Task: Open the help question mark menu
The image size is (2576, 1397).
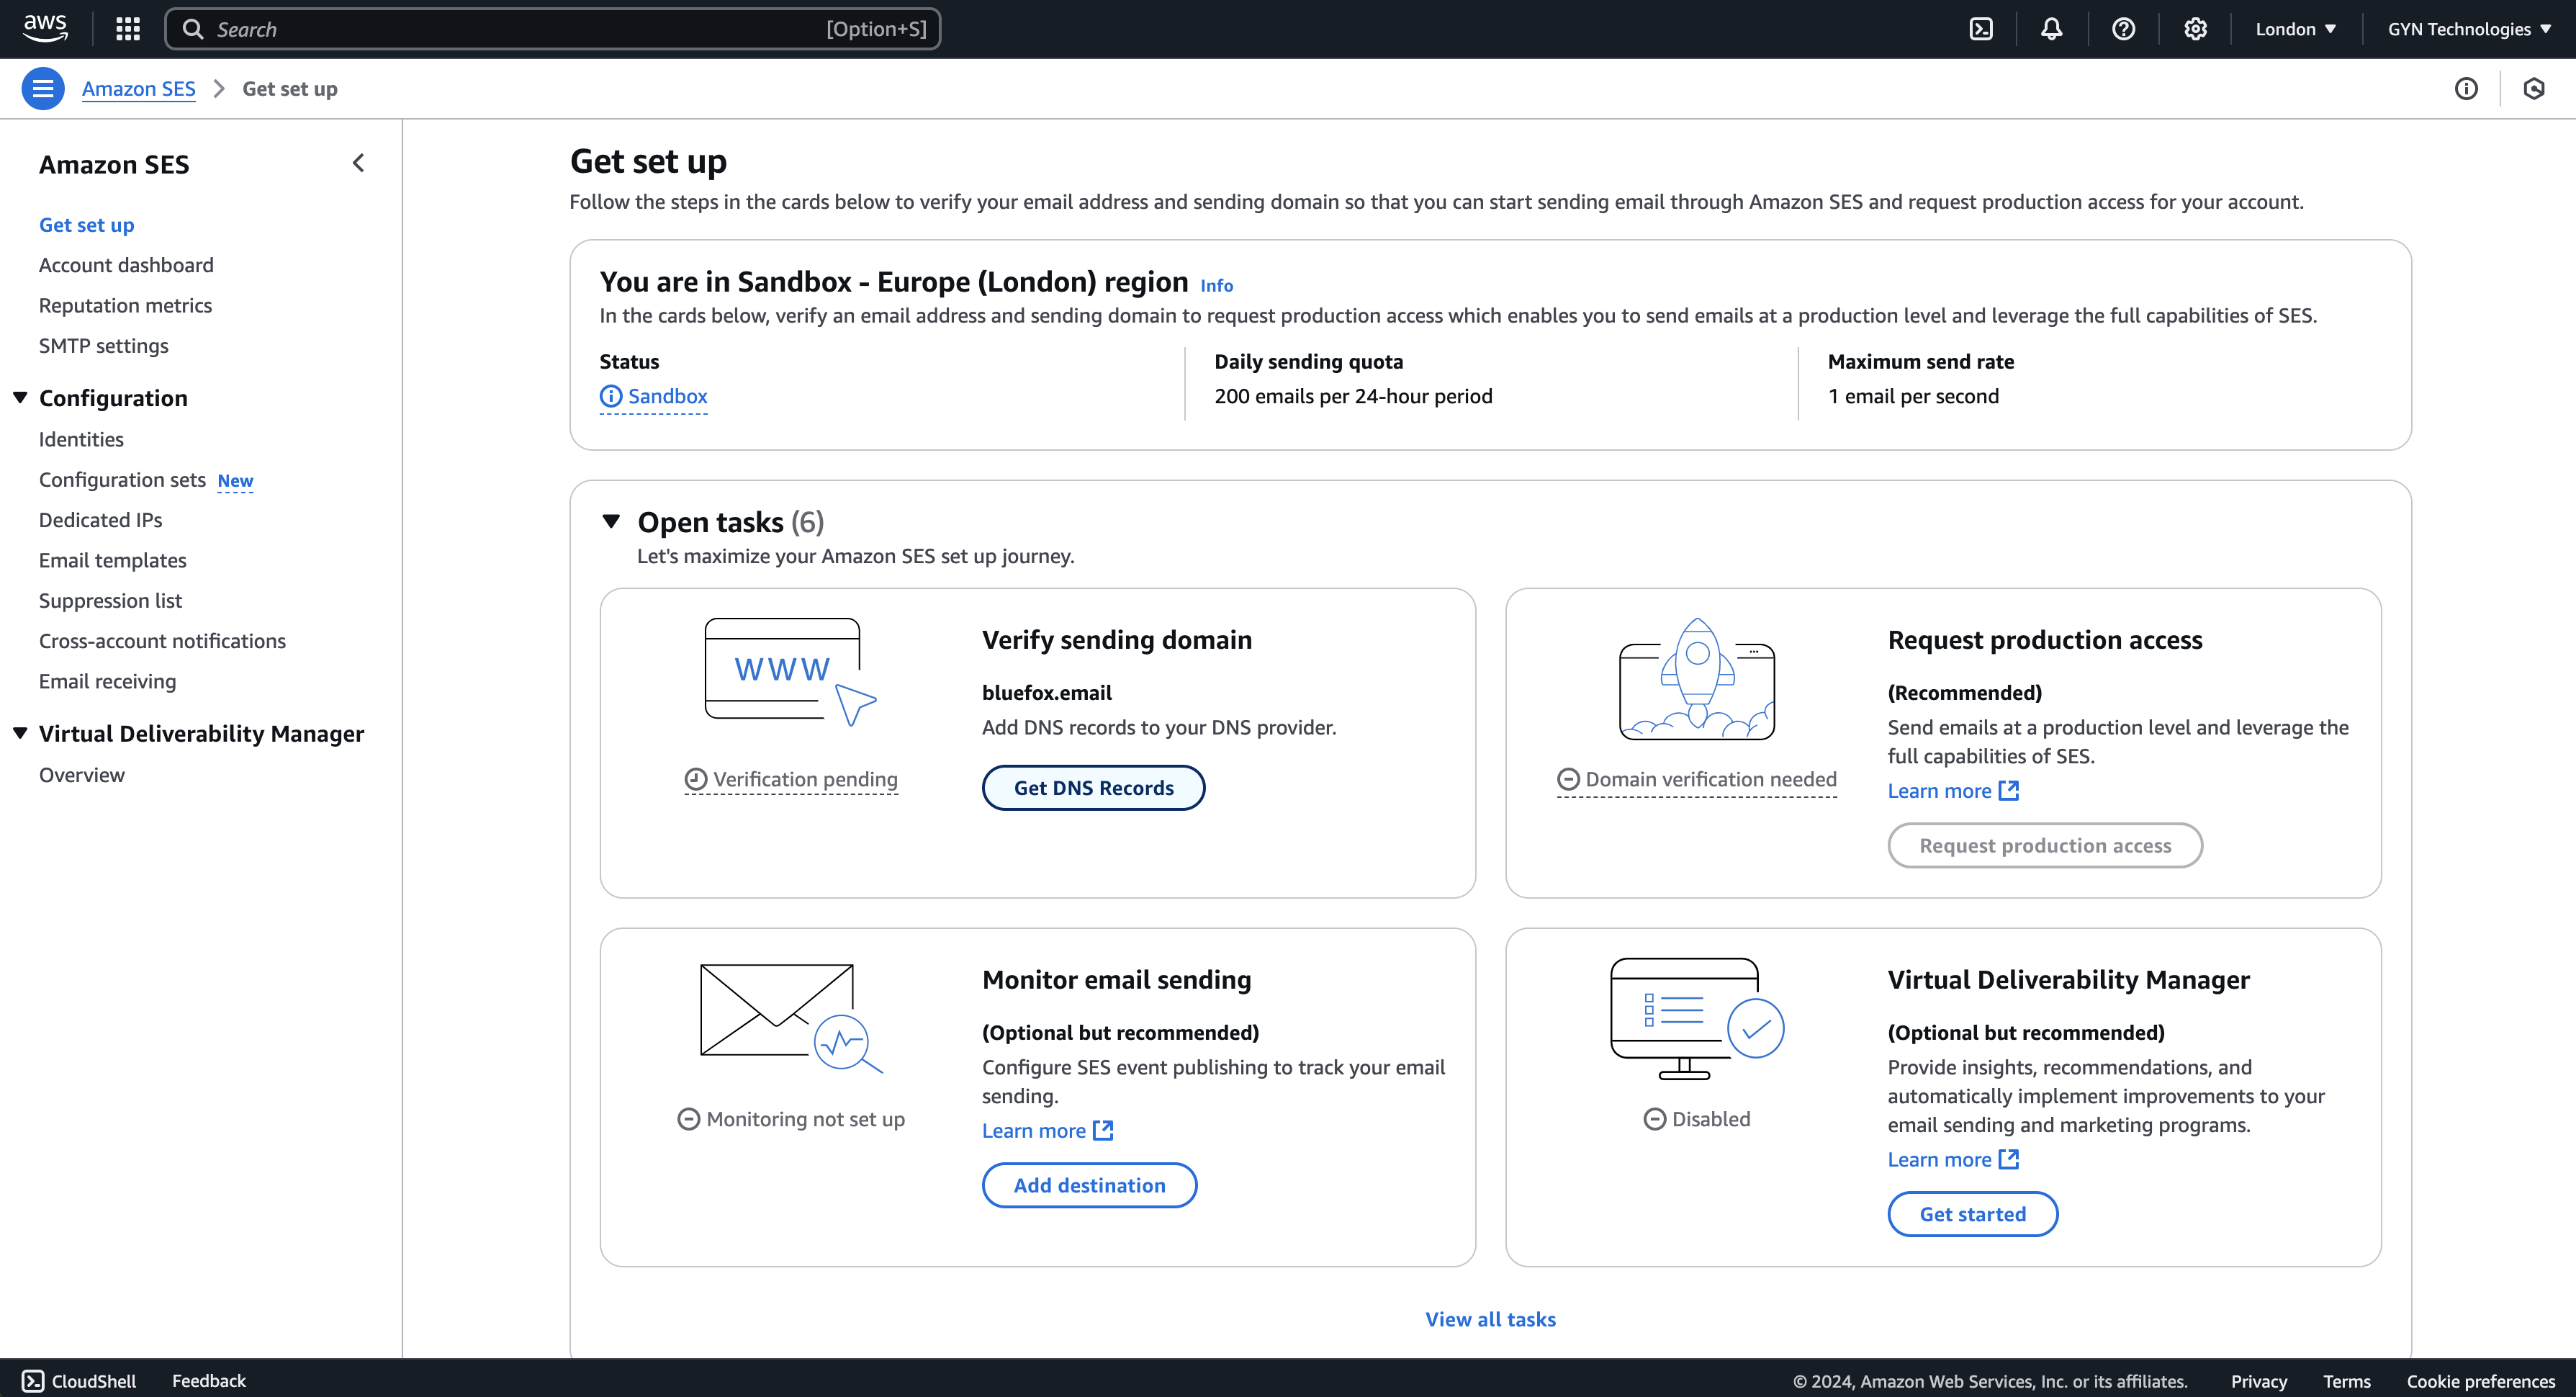Action: pos(2123,29)
